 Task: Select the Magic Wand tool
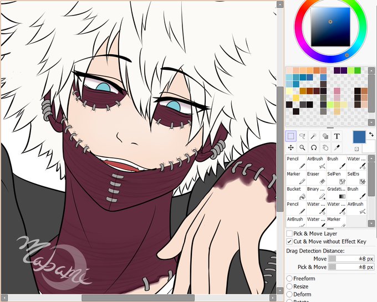[314, 136]
